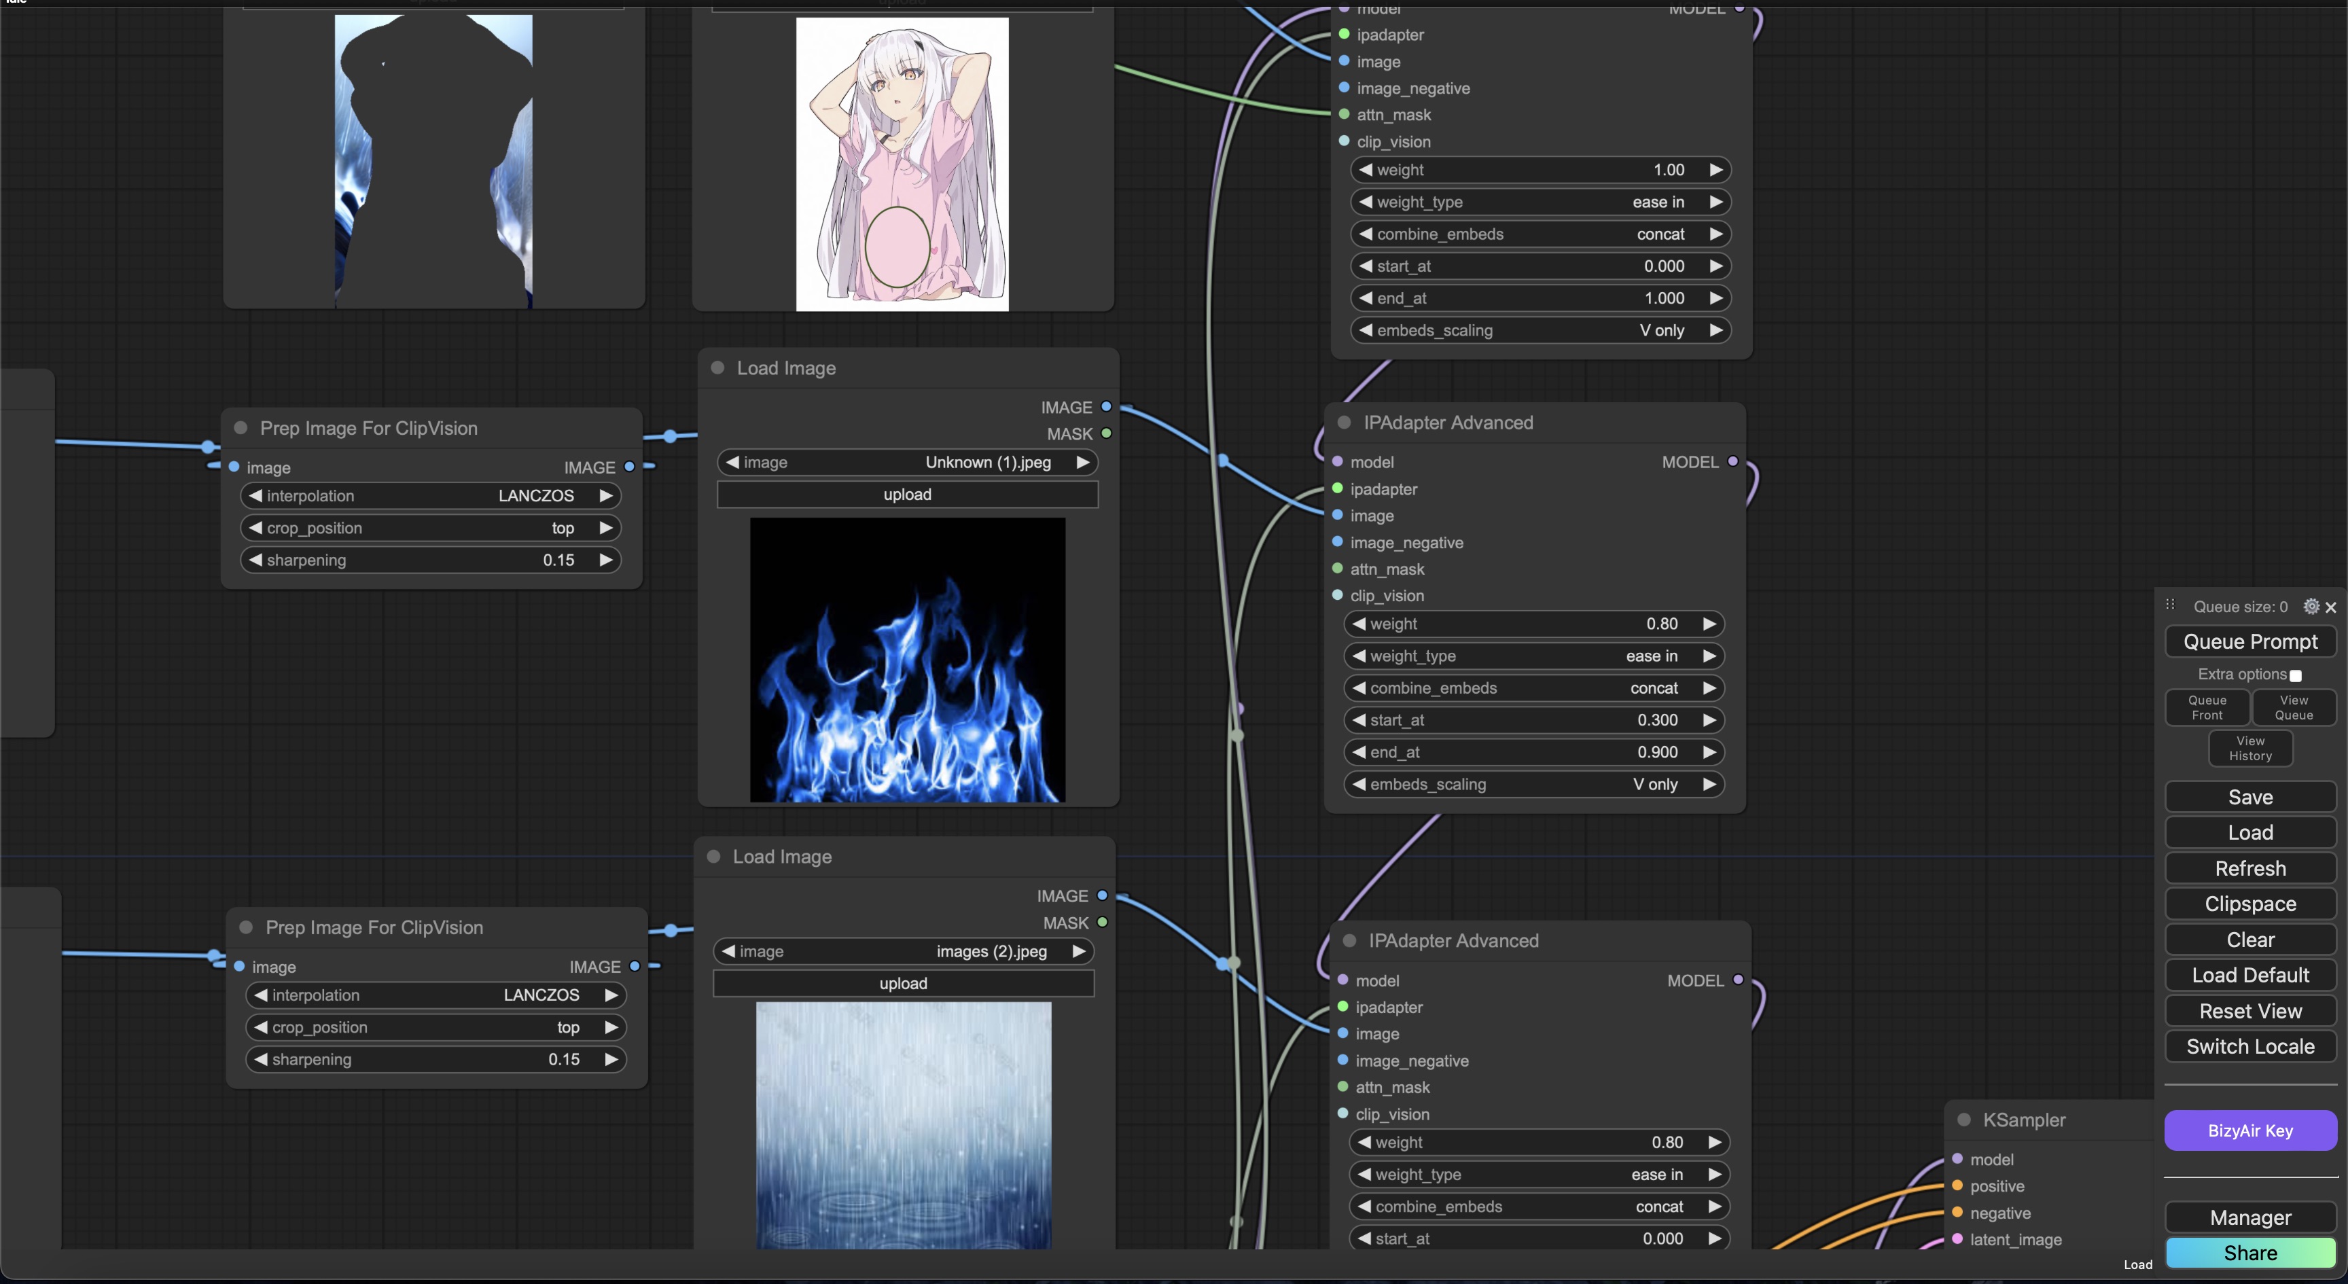Click latent_image input port on KSampler
The image size is (2348, 1284).
click(1957, 1239)
